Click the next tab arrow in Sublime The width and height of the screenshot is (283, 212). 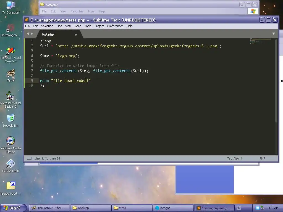(32, 34)
